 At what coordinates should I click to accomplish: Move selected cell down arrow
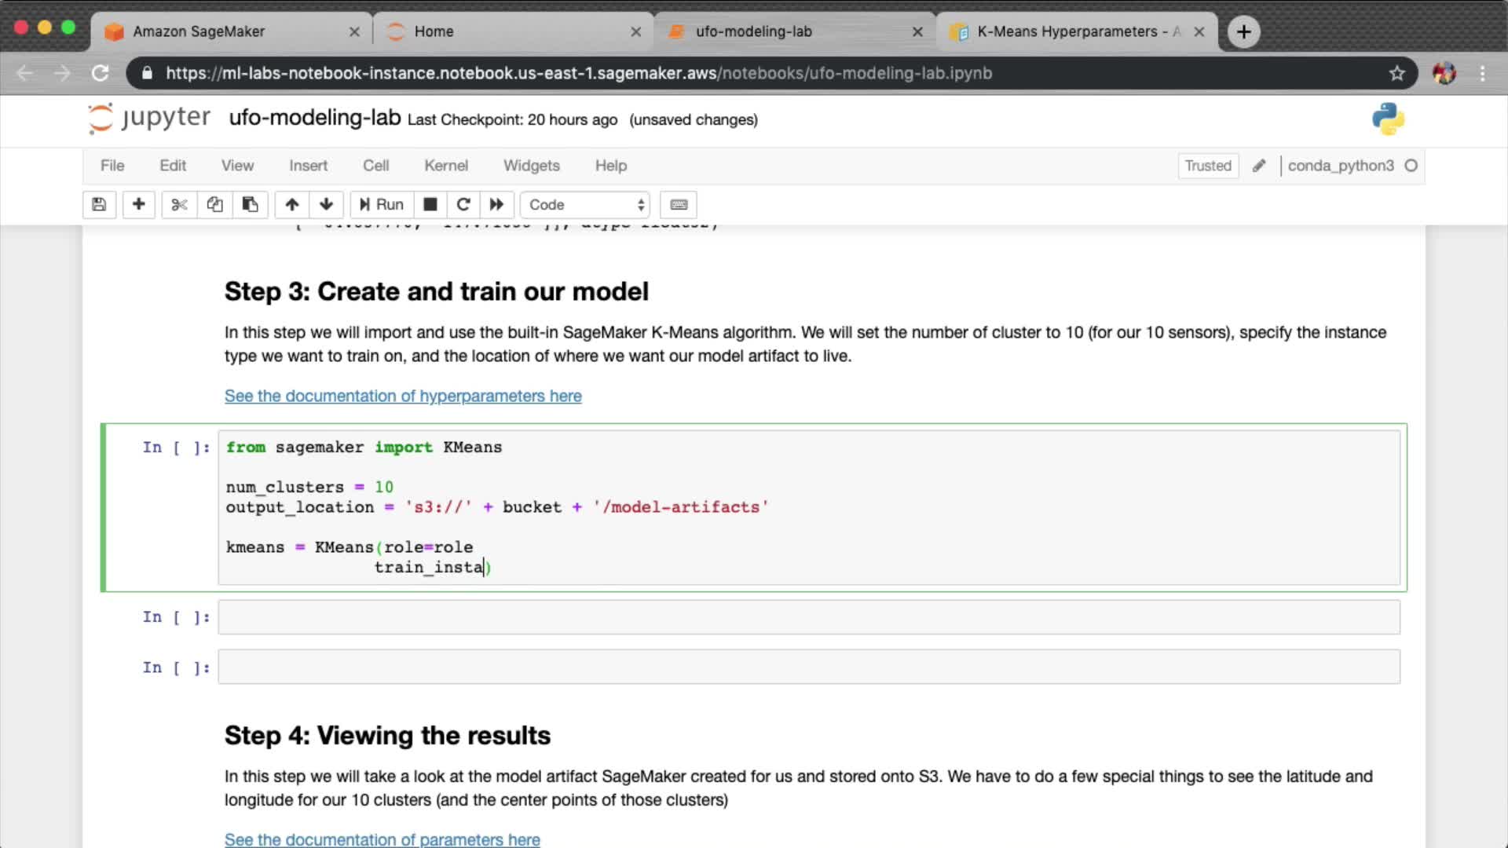click(x=326, y=205)
